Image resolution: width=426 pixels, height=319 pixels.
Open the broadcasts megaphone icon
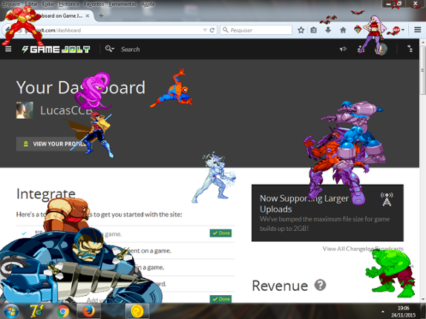(343, 49)
